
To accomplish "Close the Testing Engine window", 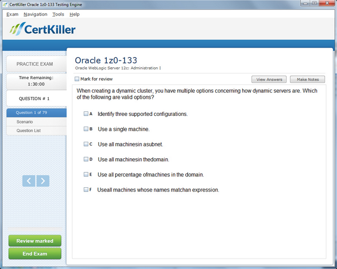I will click(327, 3).
